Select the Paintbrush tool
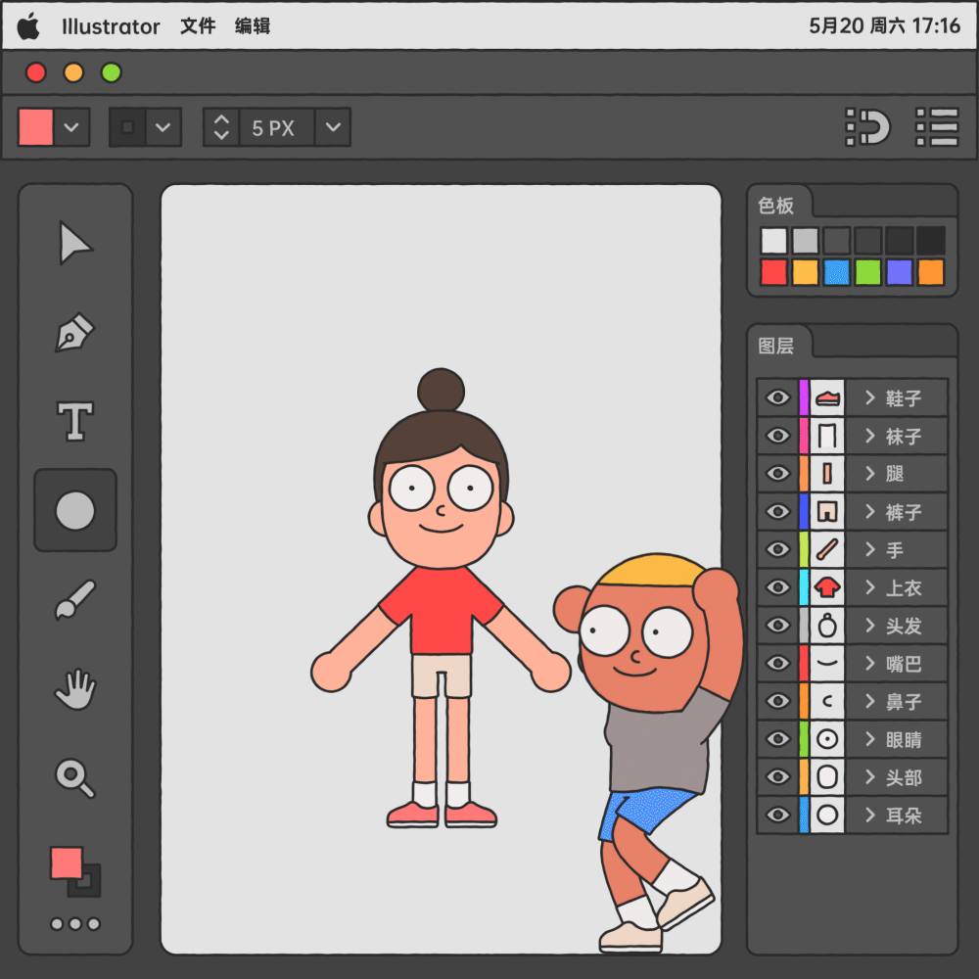Image resolution: width=979 pixels, height=979 pixels. (75, 599)
